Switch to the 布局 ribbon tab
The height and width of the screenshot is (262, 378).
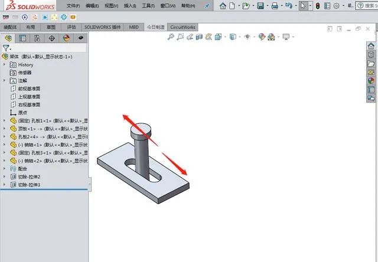click(30, 27)
